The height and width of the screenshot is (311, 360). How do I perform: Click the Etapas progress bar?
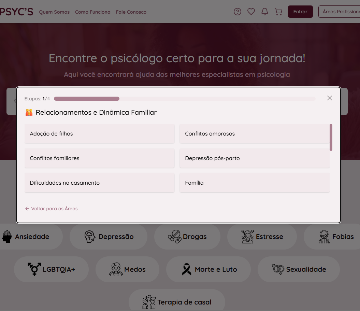tap(184, 99)
